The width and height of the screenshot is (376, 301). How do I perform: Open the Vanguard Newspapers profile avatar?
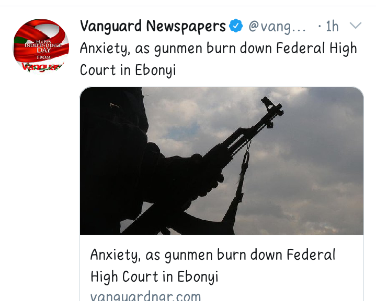(x=41, y=45)
